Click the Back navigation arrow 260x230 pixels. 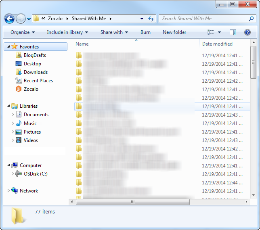[9, 19]
